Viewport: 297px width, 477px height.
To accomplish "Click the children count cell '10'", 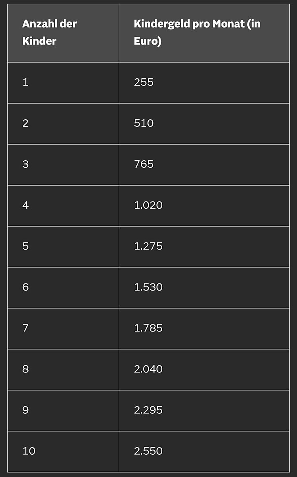I will coord(29,451).
